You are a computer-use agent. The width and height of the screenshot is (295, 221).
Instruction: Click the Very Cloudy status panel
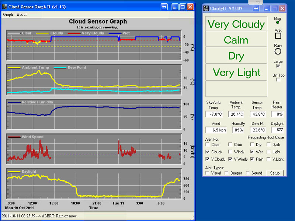point(236,24)
